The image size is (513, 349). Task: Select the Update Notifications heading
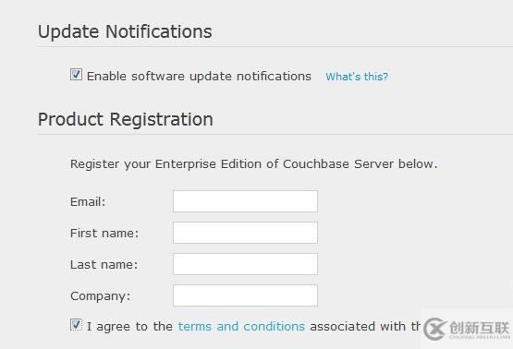pos(125,32)
